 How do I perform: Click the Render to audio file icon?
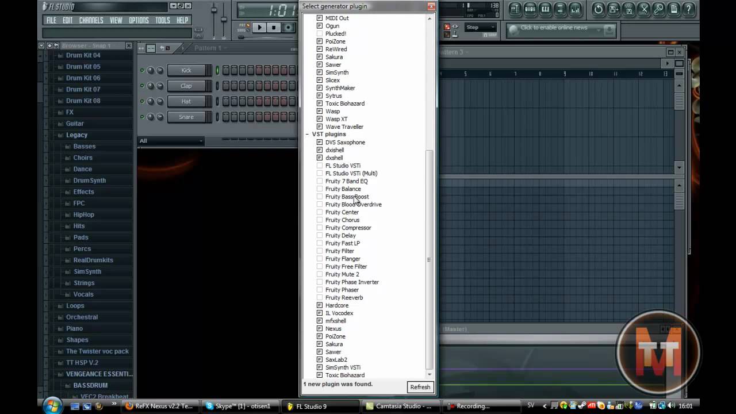click(x=628, y=9)
